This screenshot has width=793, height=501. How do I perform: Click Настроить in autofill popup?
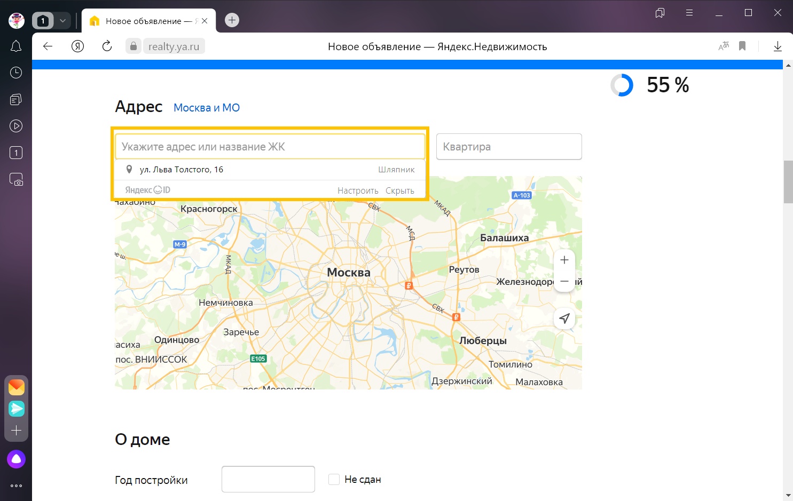358,190
